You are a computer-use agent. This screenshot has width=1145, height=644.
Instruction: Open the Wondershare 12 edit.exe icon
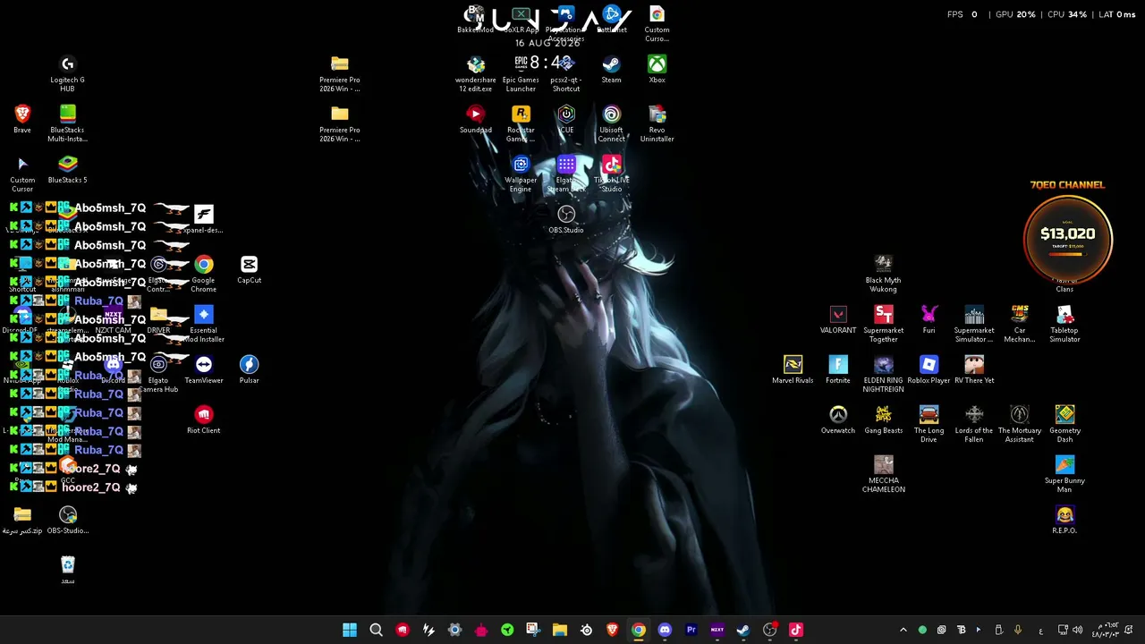point(476,73)
